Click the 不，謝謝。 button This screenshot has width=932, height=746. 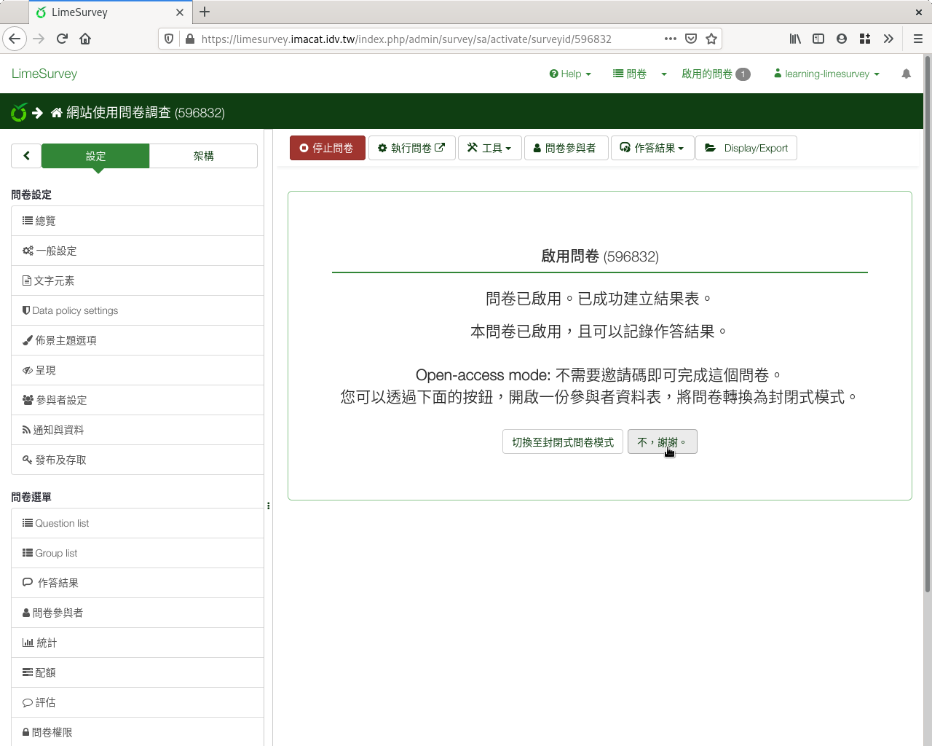(x=663, y=442)
